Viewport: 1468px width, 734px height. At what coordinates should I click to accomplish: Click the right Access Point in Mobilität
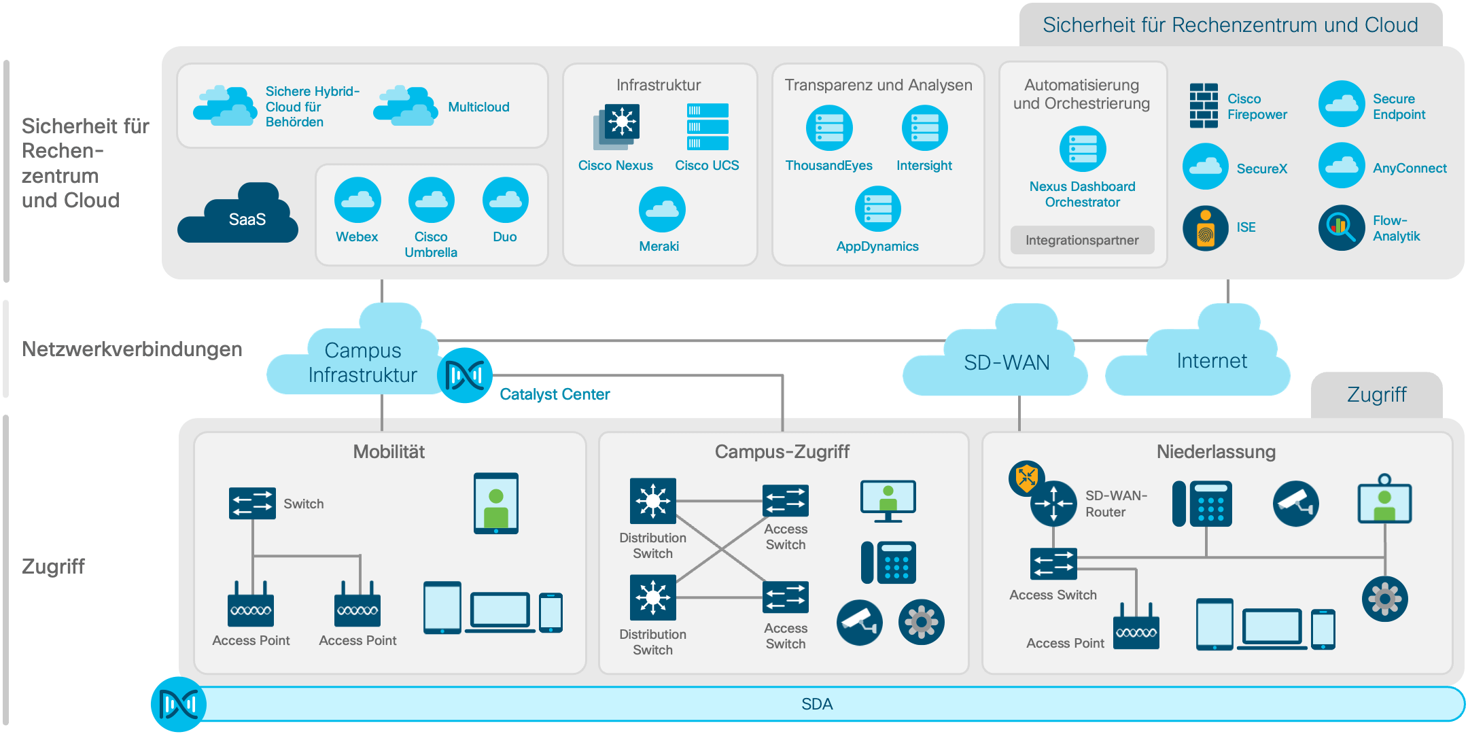coord(357,604)
